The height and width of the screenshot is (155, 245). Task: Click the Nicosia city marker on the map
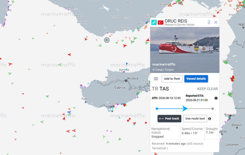point(126,81)
